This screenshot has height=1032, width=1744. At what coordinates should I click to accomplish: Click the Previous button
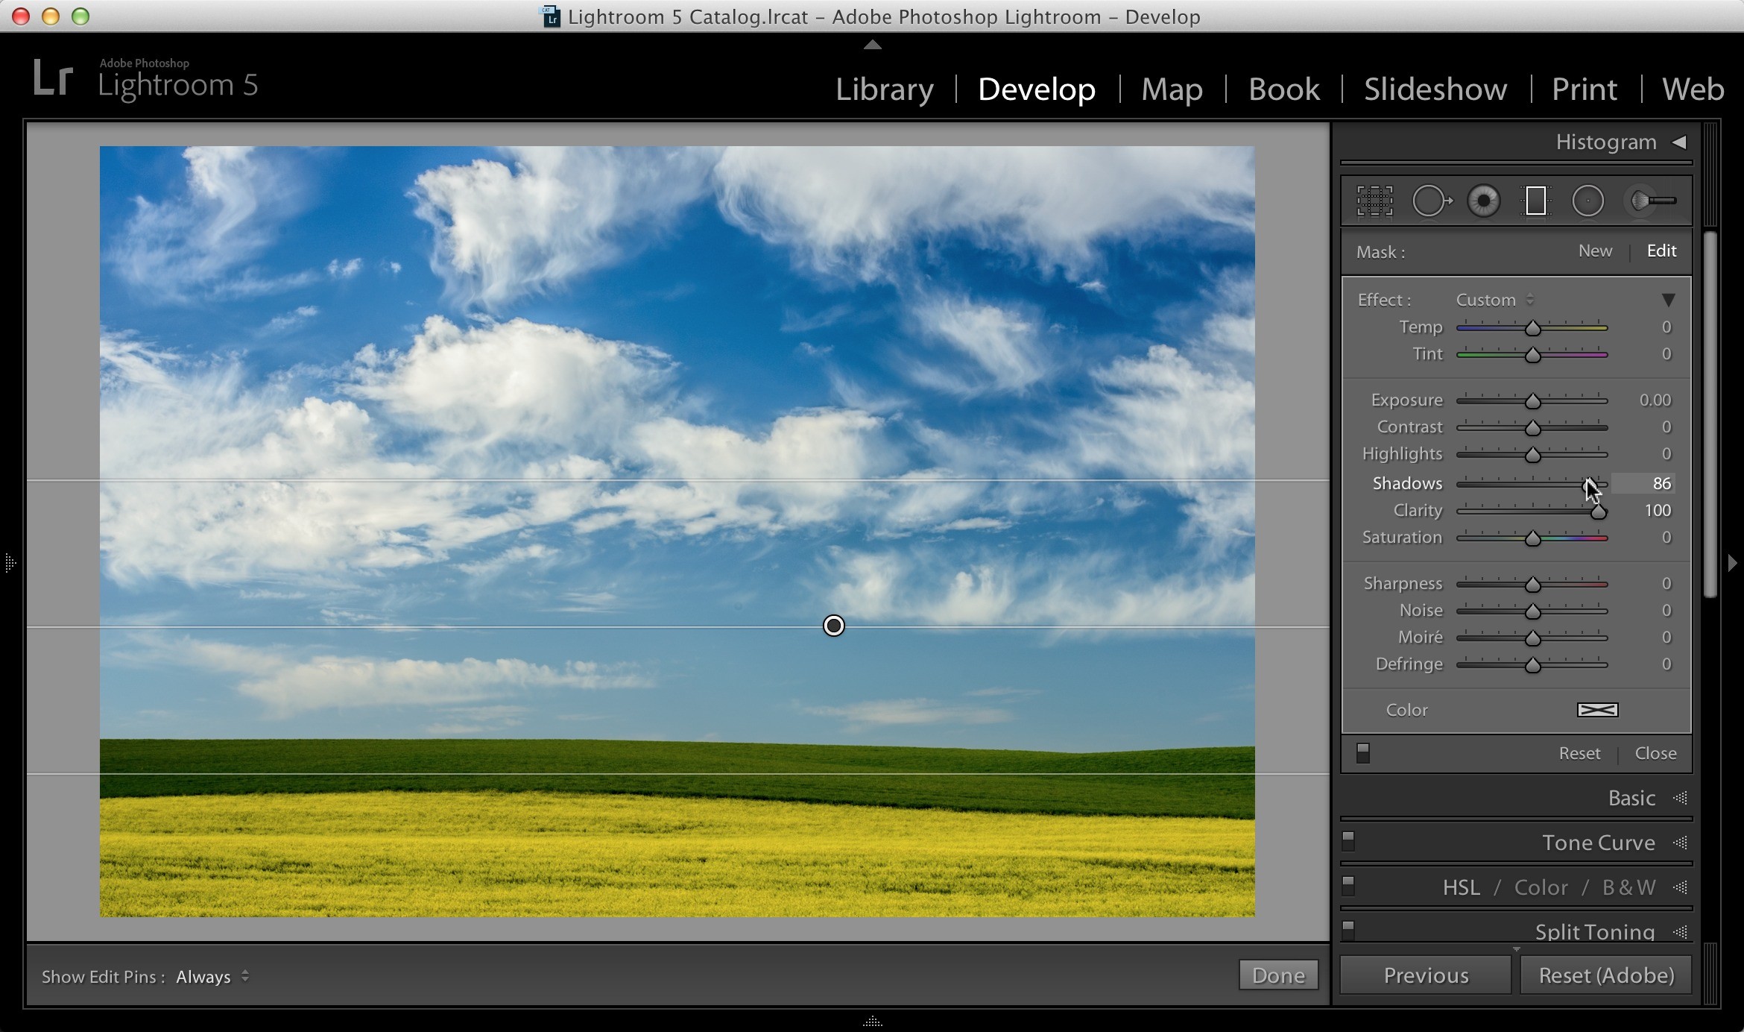click(1426, 975)
